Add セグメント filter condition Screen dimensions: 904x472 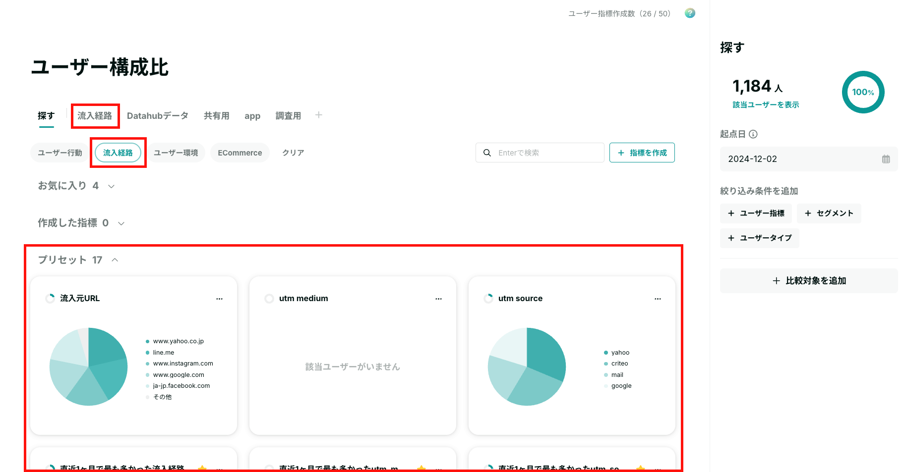click(829, 213)
